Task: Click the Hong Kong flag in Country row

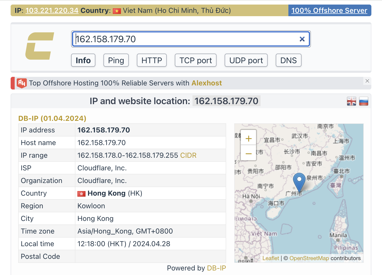Action: coord(81,194)
